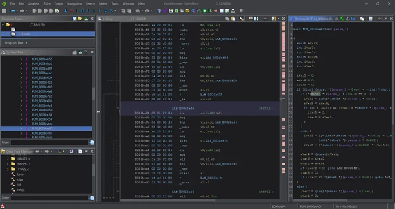Select FUN_8006bddc in the Symbol Tree
The width and height of the screenshot is (395, 209).
coord(42,124)
